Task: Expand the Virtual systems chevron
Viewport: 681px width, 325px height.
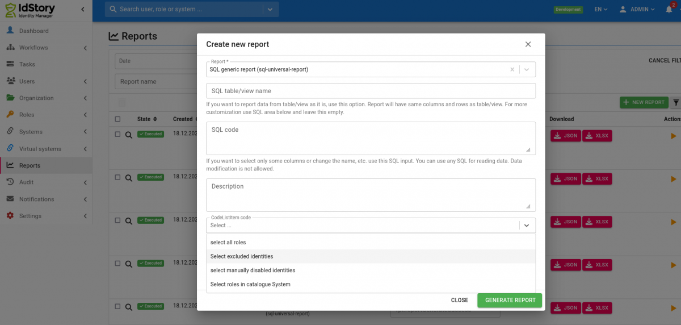Action: [85, 149]
